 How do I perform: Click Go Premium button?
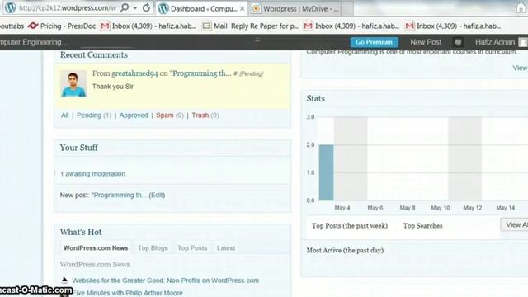coord(374,42)
